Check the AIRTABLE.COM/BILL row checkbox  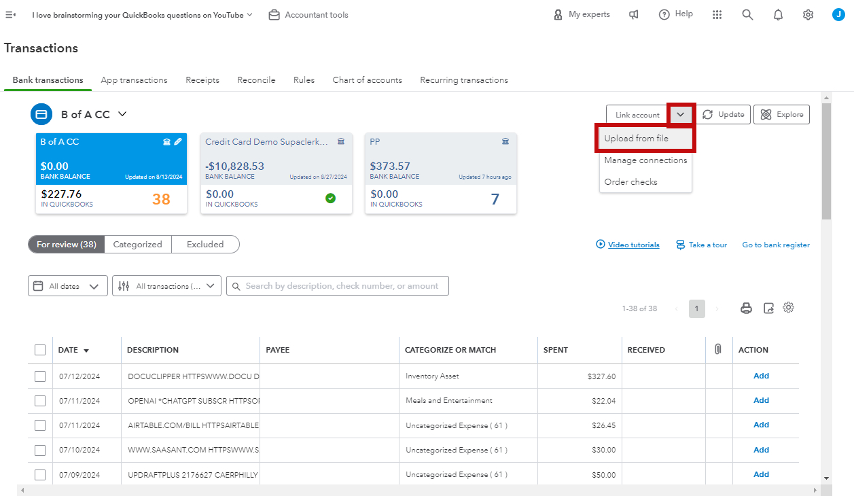pos(40,425)
